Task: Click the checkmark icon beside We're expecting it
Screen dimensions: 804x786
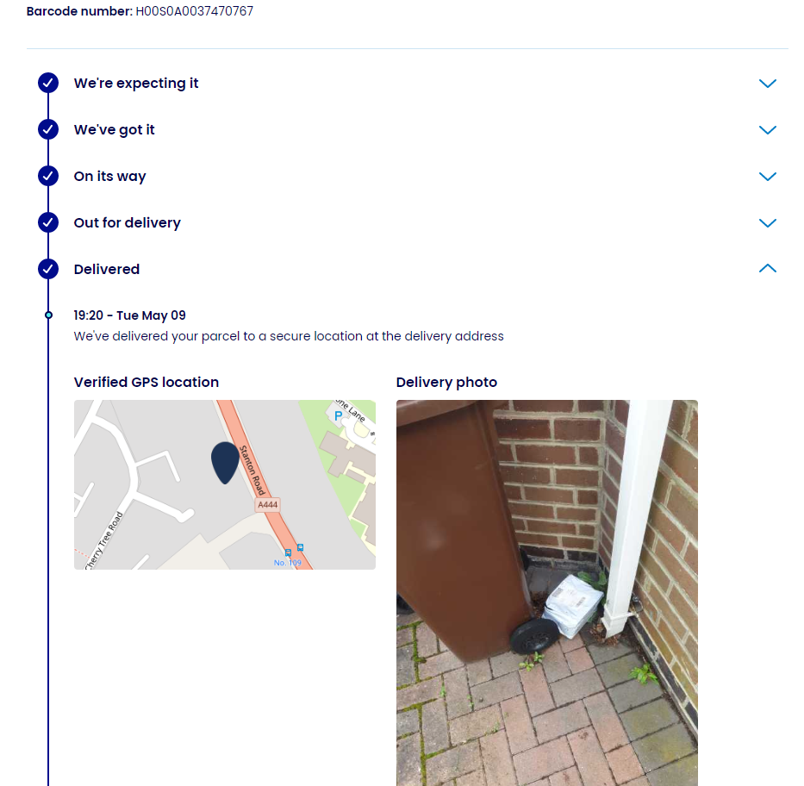Action: (x=47, y=83)
